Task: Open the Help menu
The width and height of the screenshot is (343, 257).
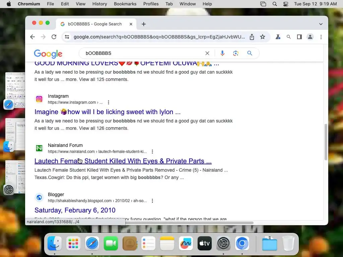Action: point(207,4)
